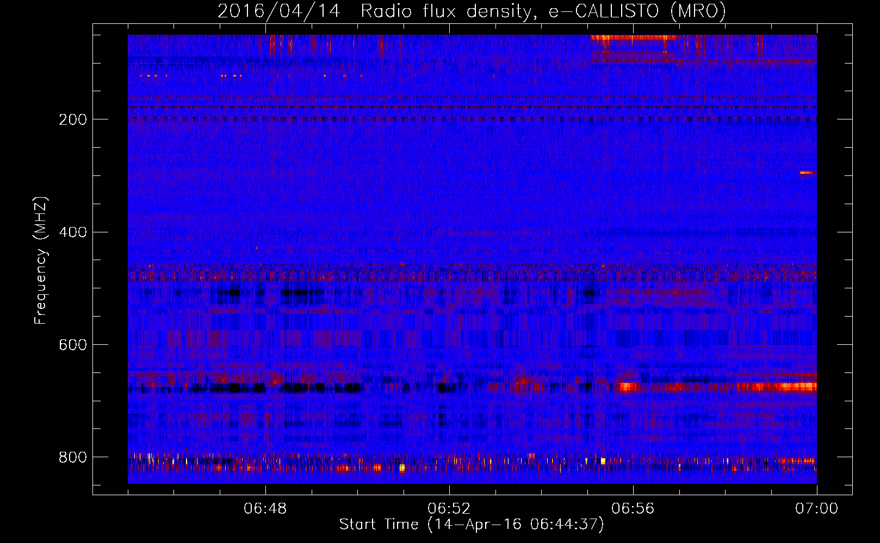Click the 200 frequency tick label
The image size is (880, 543).
[73, 119]
